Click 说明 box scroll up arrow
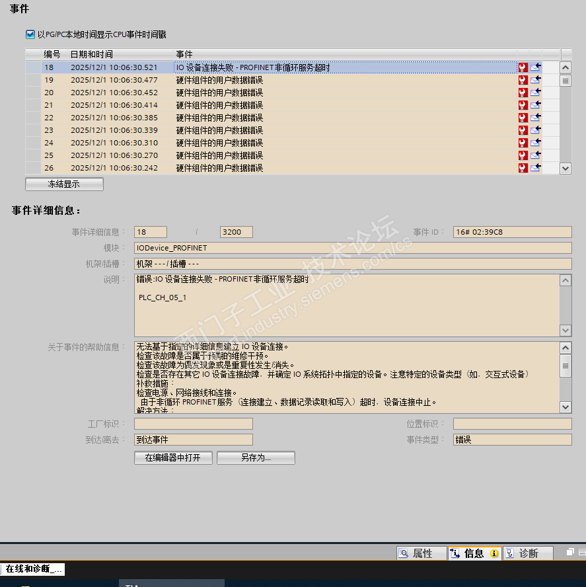The width and height of the screenshot is (586, 587). tap(566, 280)
